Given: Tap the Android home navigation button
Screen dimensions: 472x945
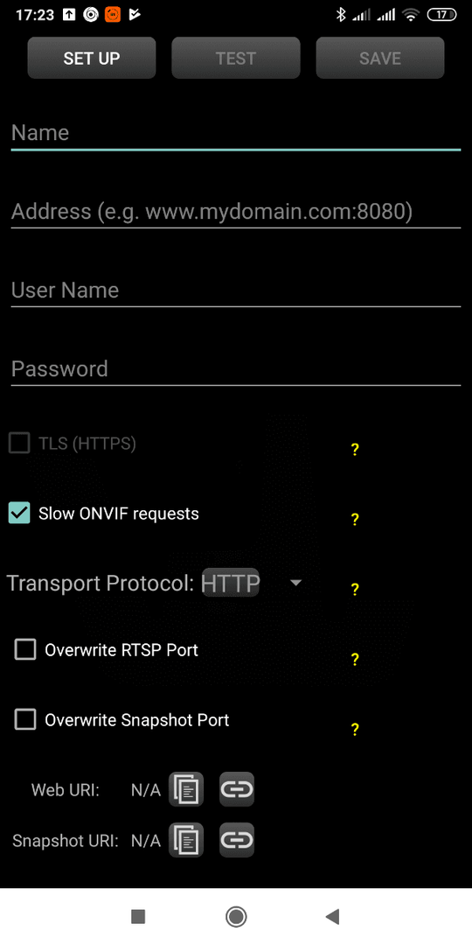Looking at the screenshot, I should pyautogui.click(x=236, y=917).
